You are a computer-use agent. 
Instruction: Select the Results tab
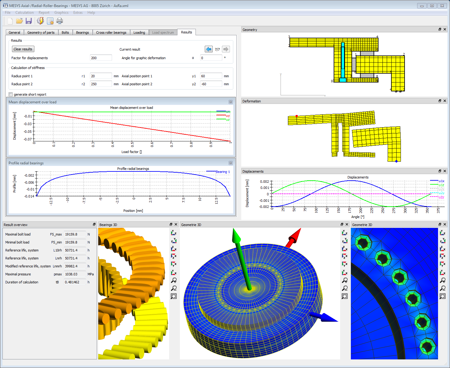click(186, 32)
